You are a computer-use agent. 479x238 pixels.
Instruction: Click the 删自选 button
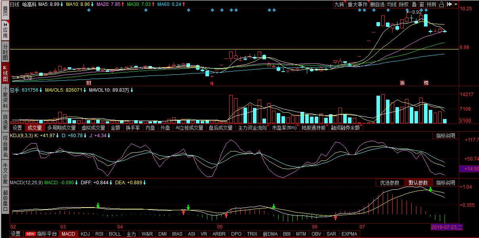pyautogui.click(x=378, y=4)
